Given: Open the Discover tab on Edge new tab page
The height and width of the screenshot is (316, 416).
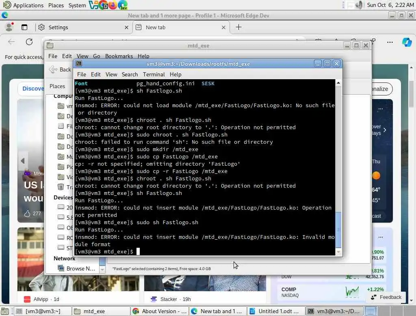Looking at the screenshot, I should [33, 89].
